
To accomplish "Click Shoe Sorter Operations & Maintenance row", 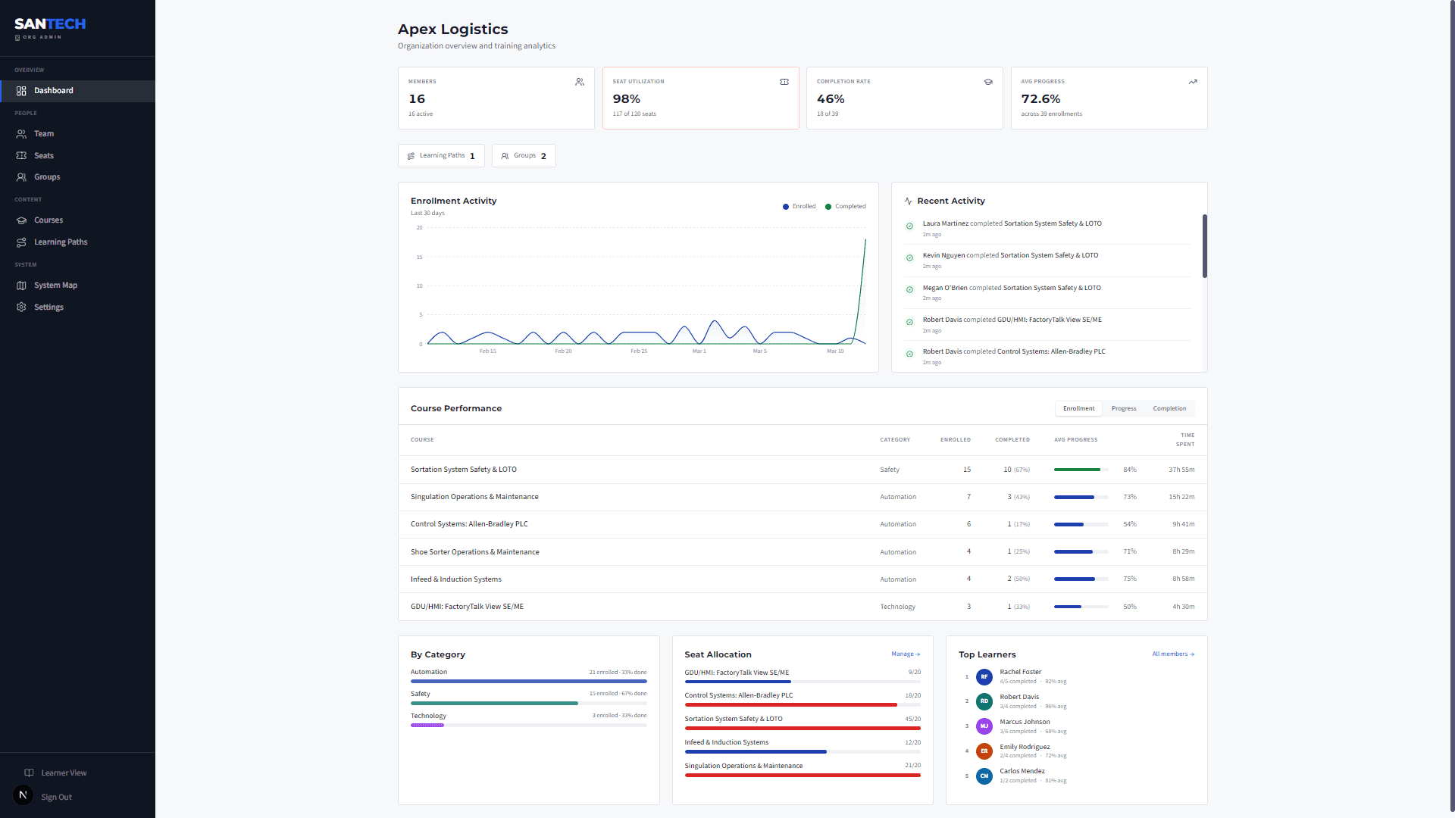I will click(x=803, y=552).
